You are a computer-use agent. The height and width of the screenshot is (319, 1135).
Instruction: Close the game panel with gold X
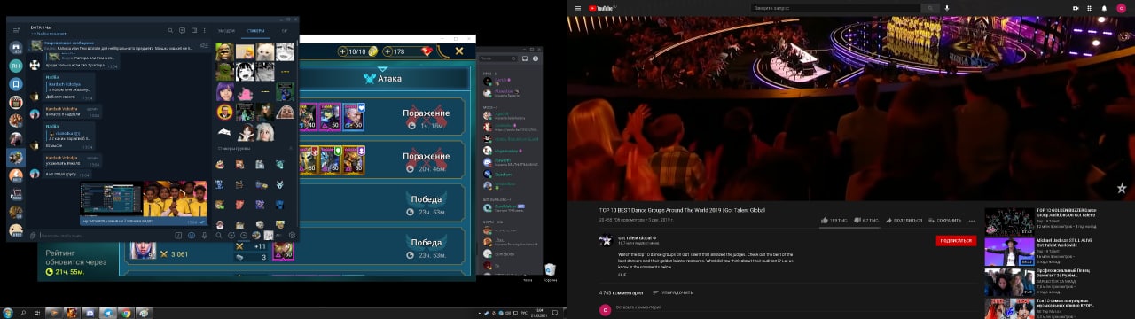pos(459,51)
